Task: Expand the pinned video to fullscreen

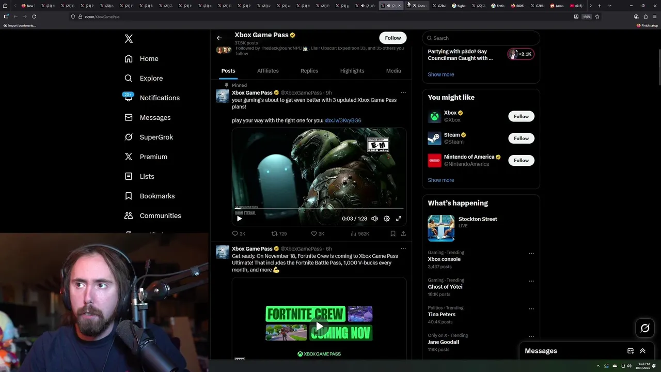Action: (399, 219)
